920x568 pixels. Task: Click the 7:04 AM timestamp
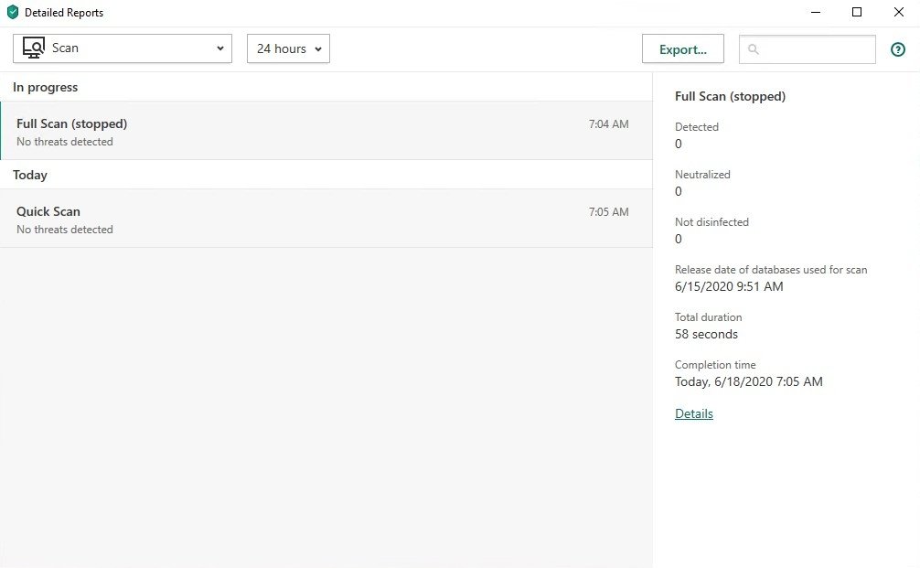click(608, 124)
